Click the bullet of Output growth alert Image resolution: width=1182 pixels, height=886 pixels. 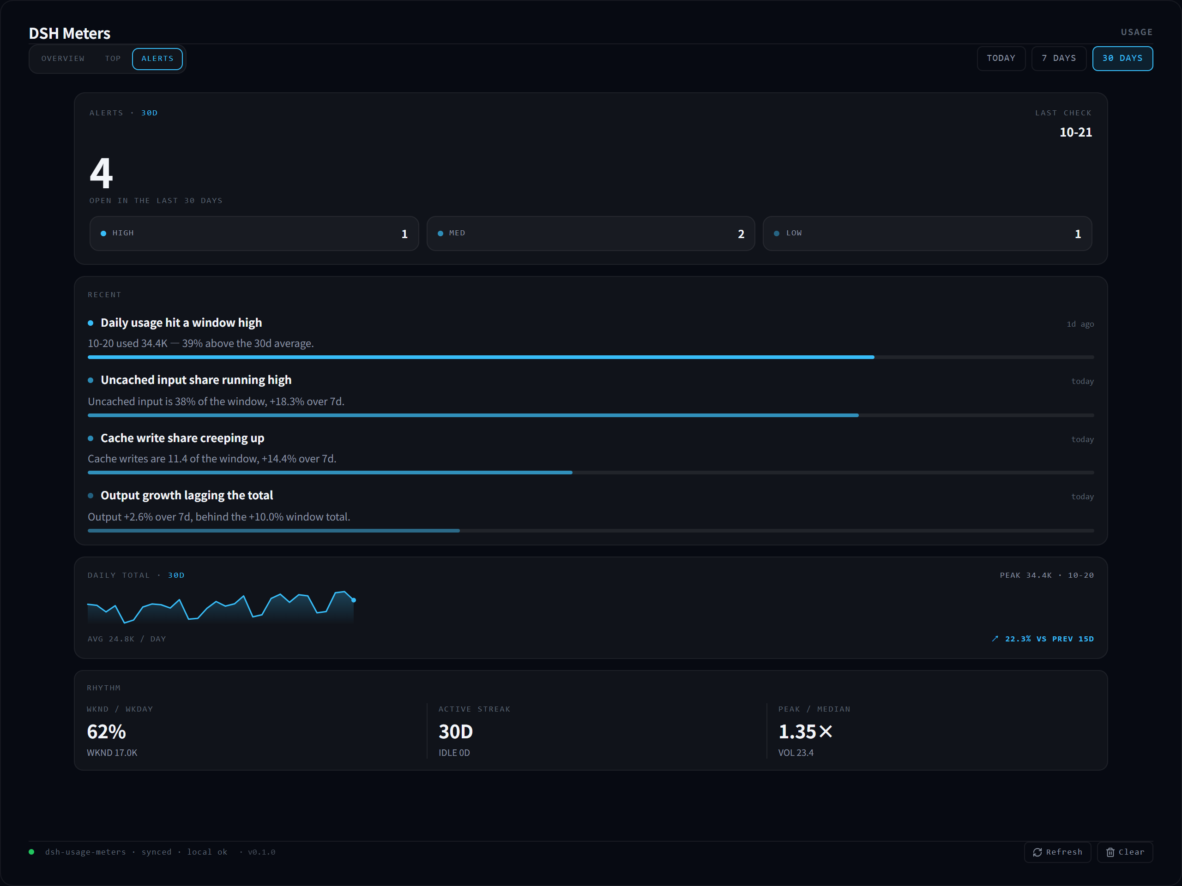(x=90, y=496)
